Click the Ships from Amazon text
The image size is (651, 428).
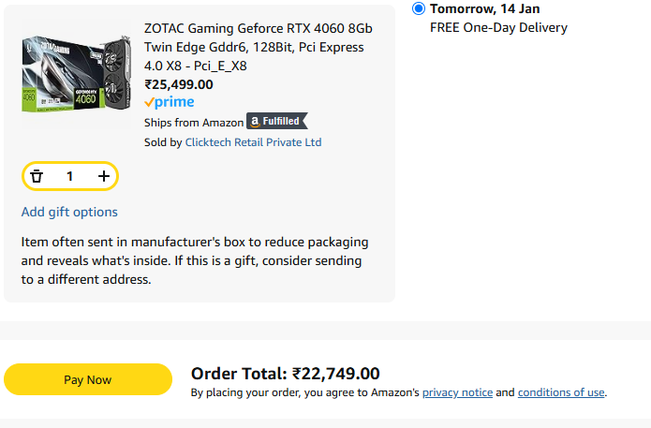click(x=194, y=123)
